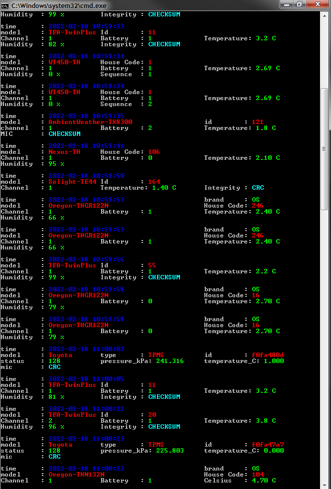This screenshot has width=331, height=489.
Task: Click the temperature reading 1.40 C
Action: point(164,188)
